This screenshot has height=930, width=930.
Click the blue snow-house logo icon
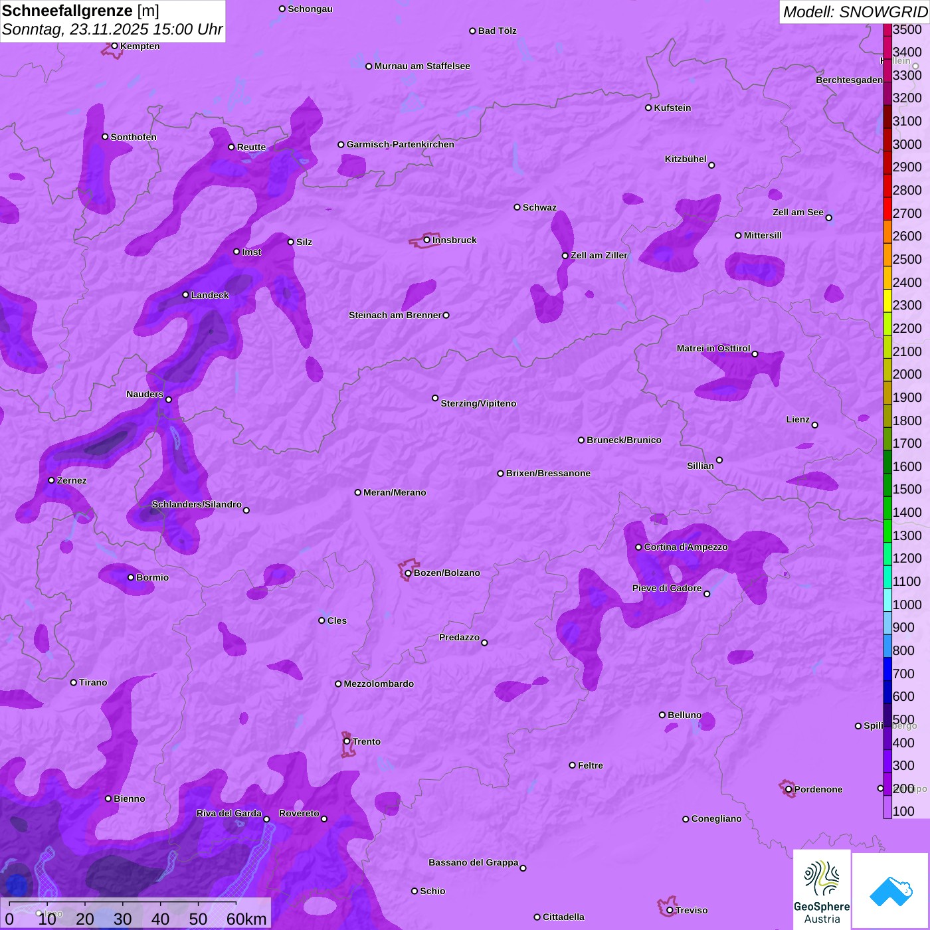[890, 891]
